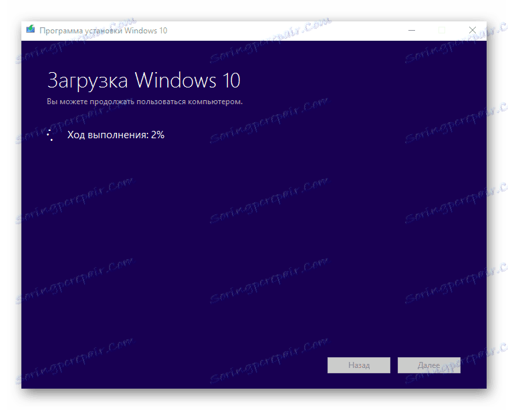Screen dimensions: 508x410
Task: Click the Далее button
Action: (428, 365)
